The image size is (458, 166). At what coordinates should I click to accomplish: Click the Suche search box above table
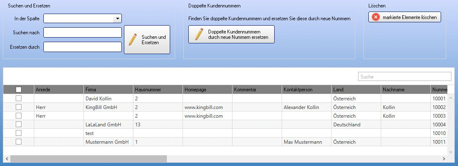point(404,77)
